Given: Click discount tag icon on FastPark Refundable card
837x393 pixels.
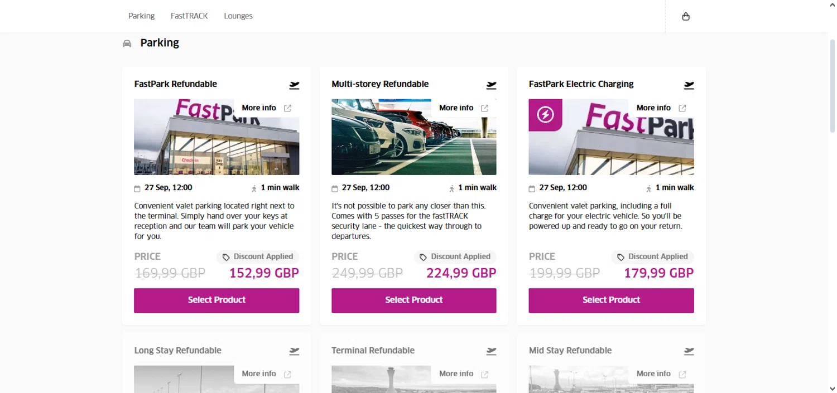Looking at the screenshot, I should [x=226, y=257].
